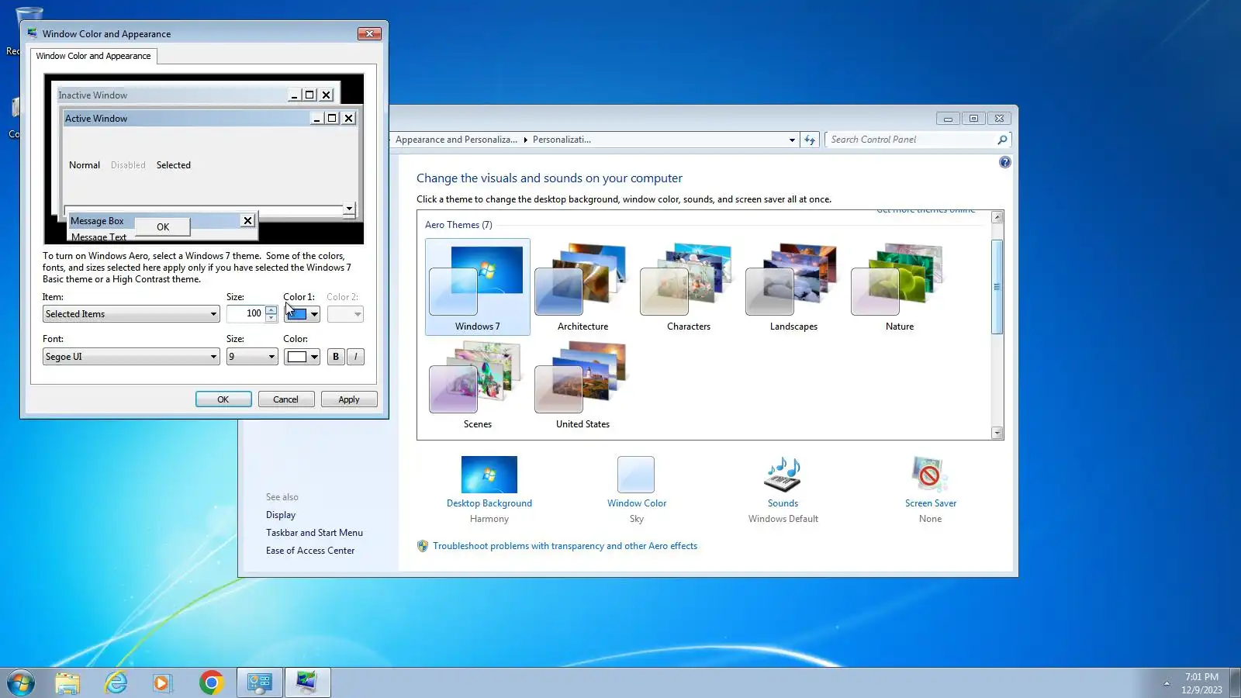Open the Sounds settings icon

[783, 475]
